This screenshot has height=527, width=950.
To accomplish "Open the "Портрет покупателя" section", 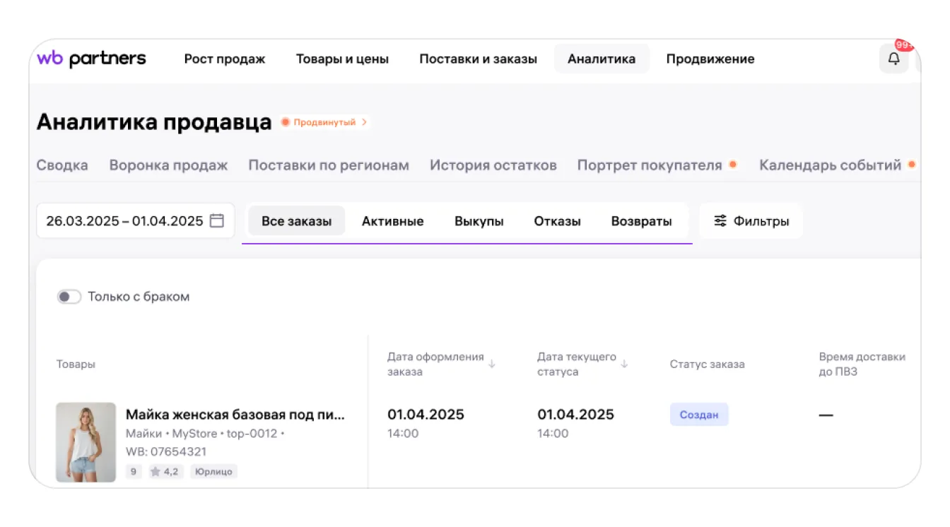I will pyautogui.click(x=649, y=165).
